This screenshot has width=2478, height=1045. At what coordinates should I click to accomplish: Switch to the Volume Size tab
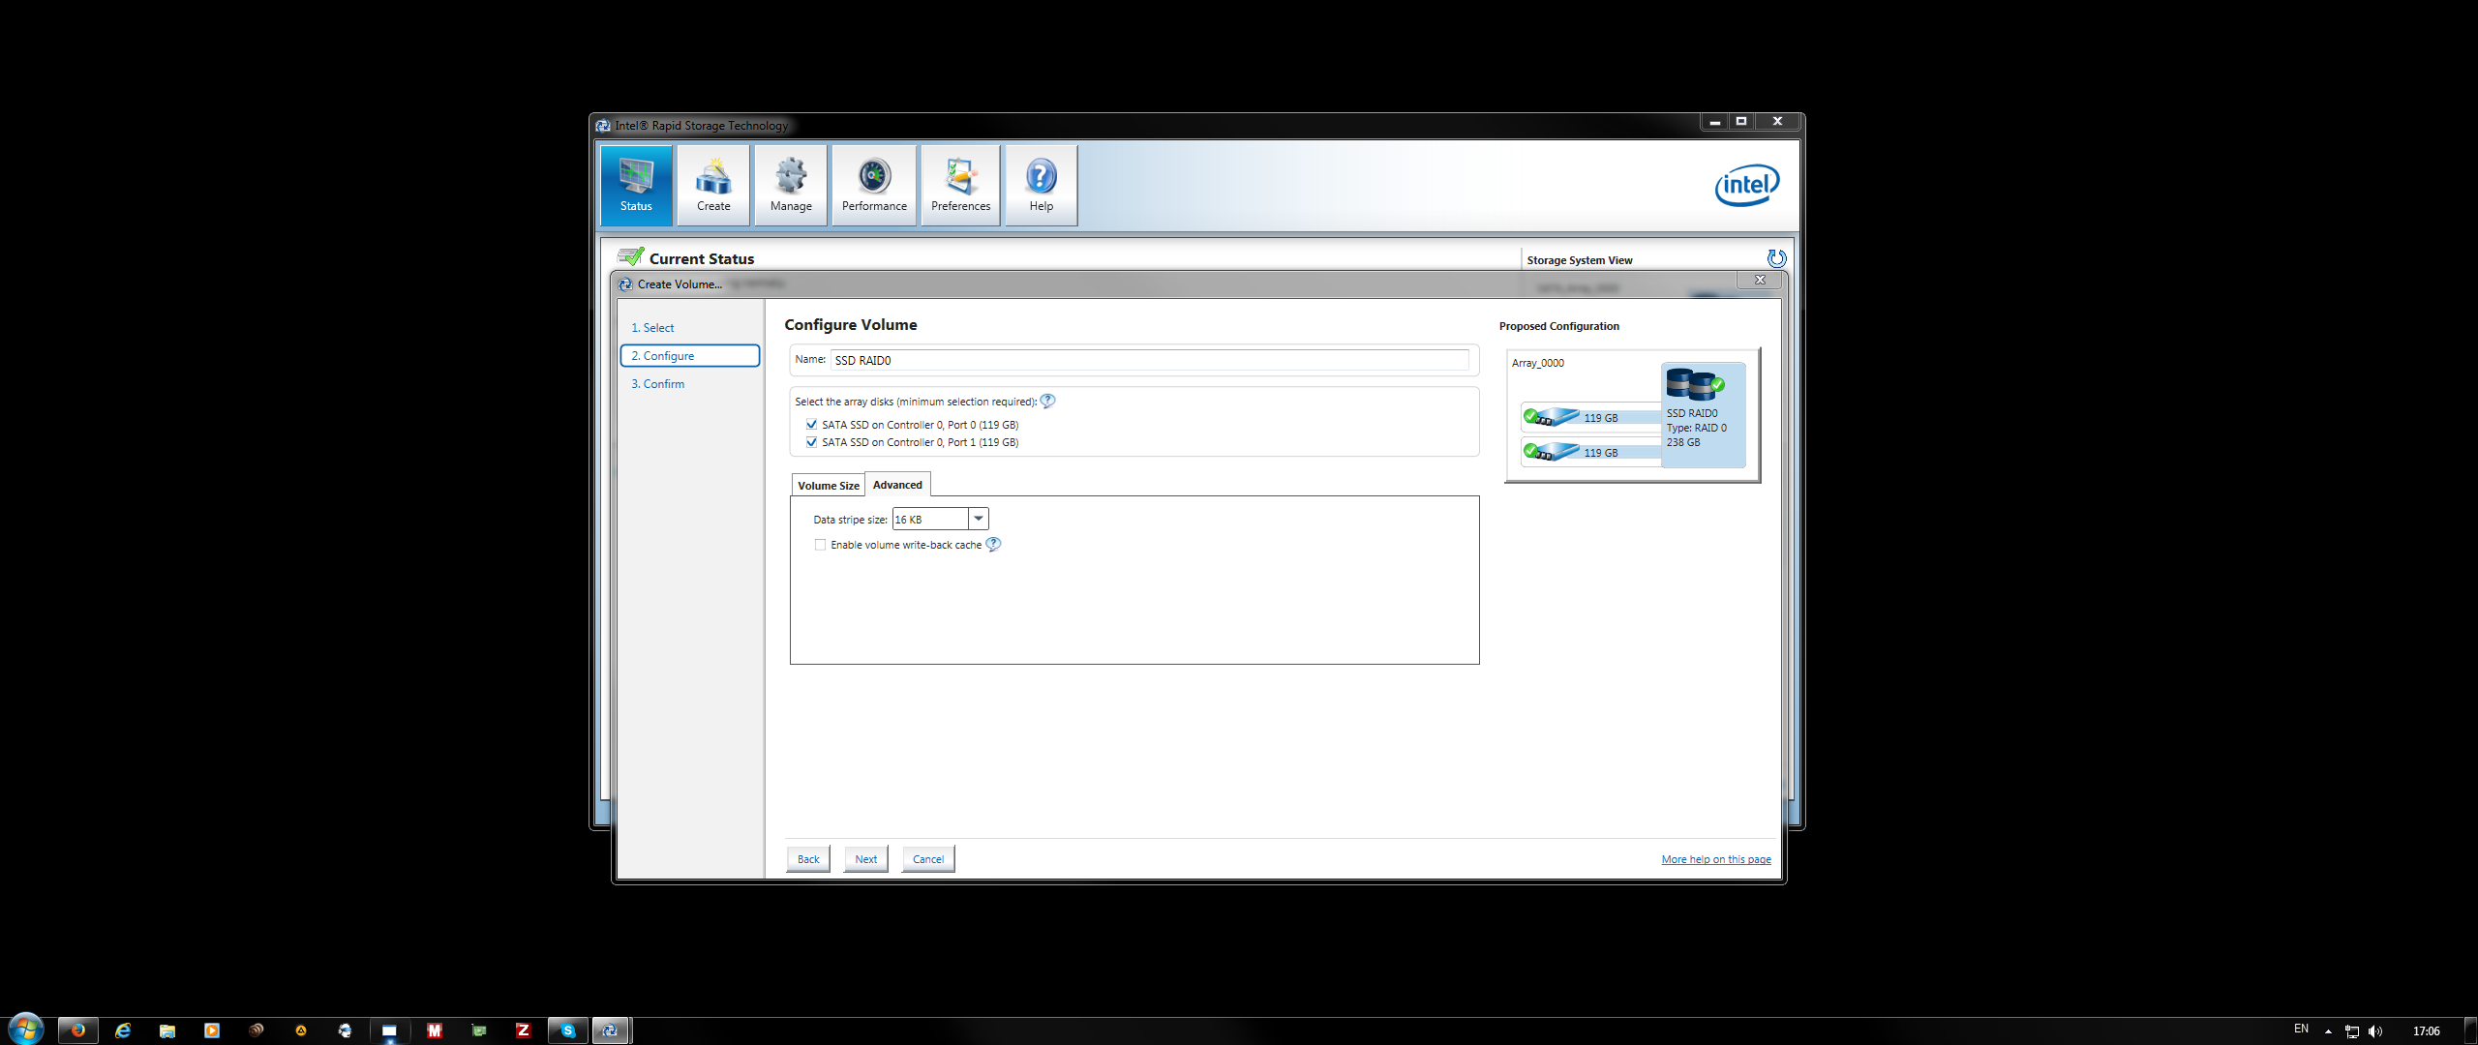pyautogui.click(x=828, y=485)
